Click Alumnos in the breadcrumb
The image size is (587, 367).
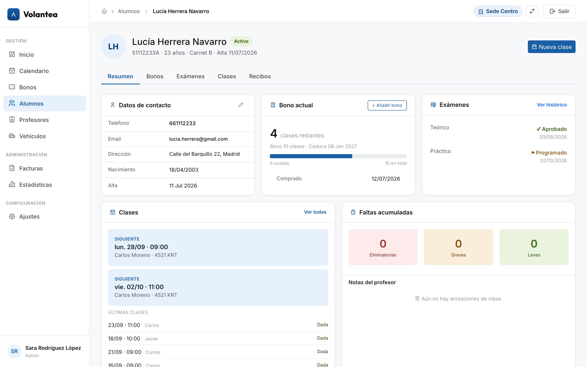click(129, 11)
